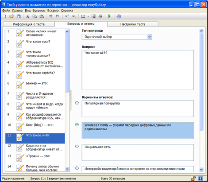Select question 'Что такое «гиперссылка»?'
The height and width of the screenshot is (182, 208).
pyautogui.click(x=35, y=54)
